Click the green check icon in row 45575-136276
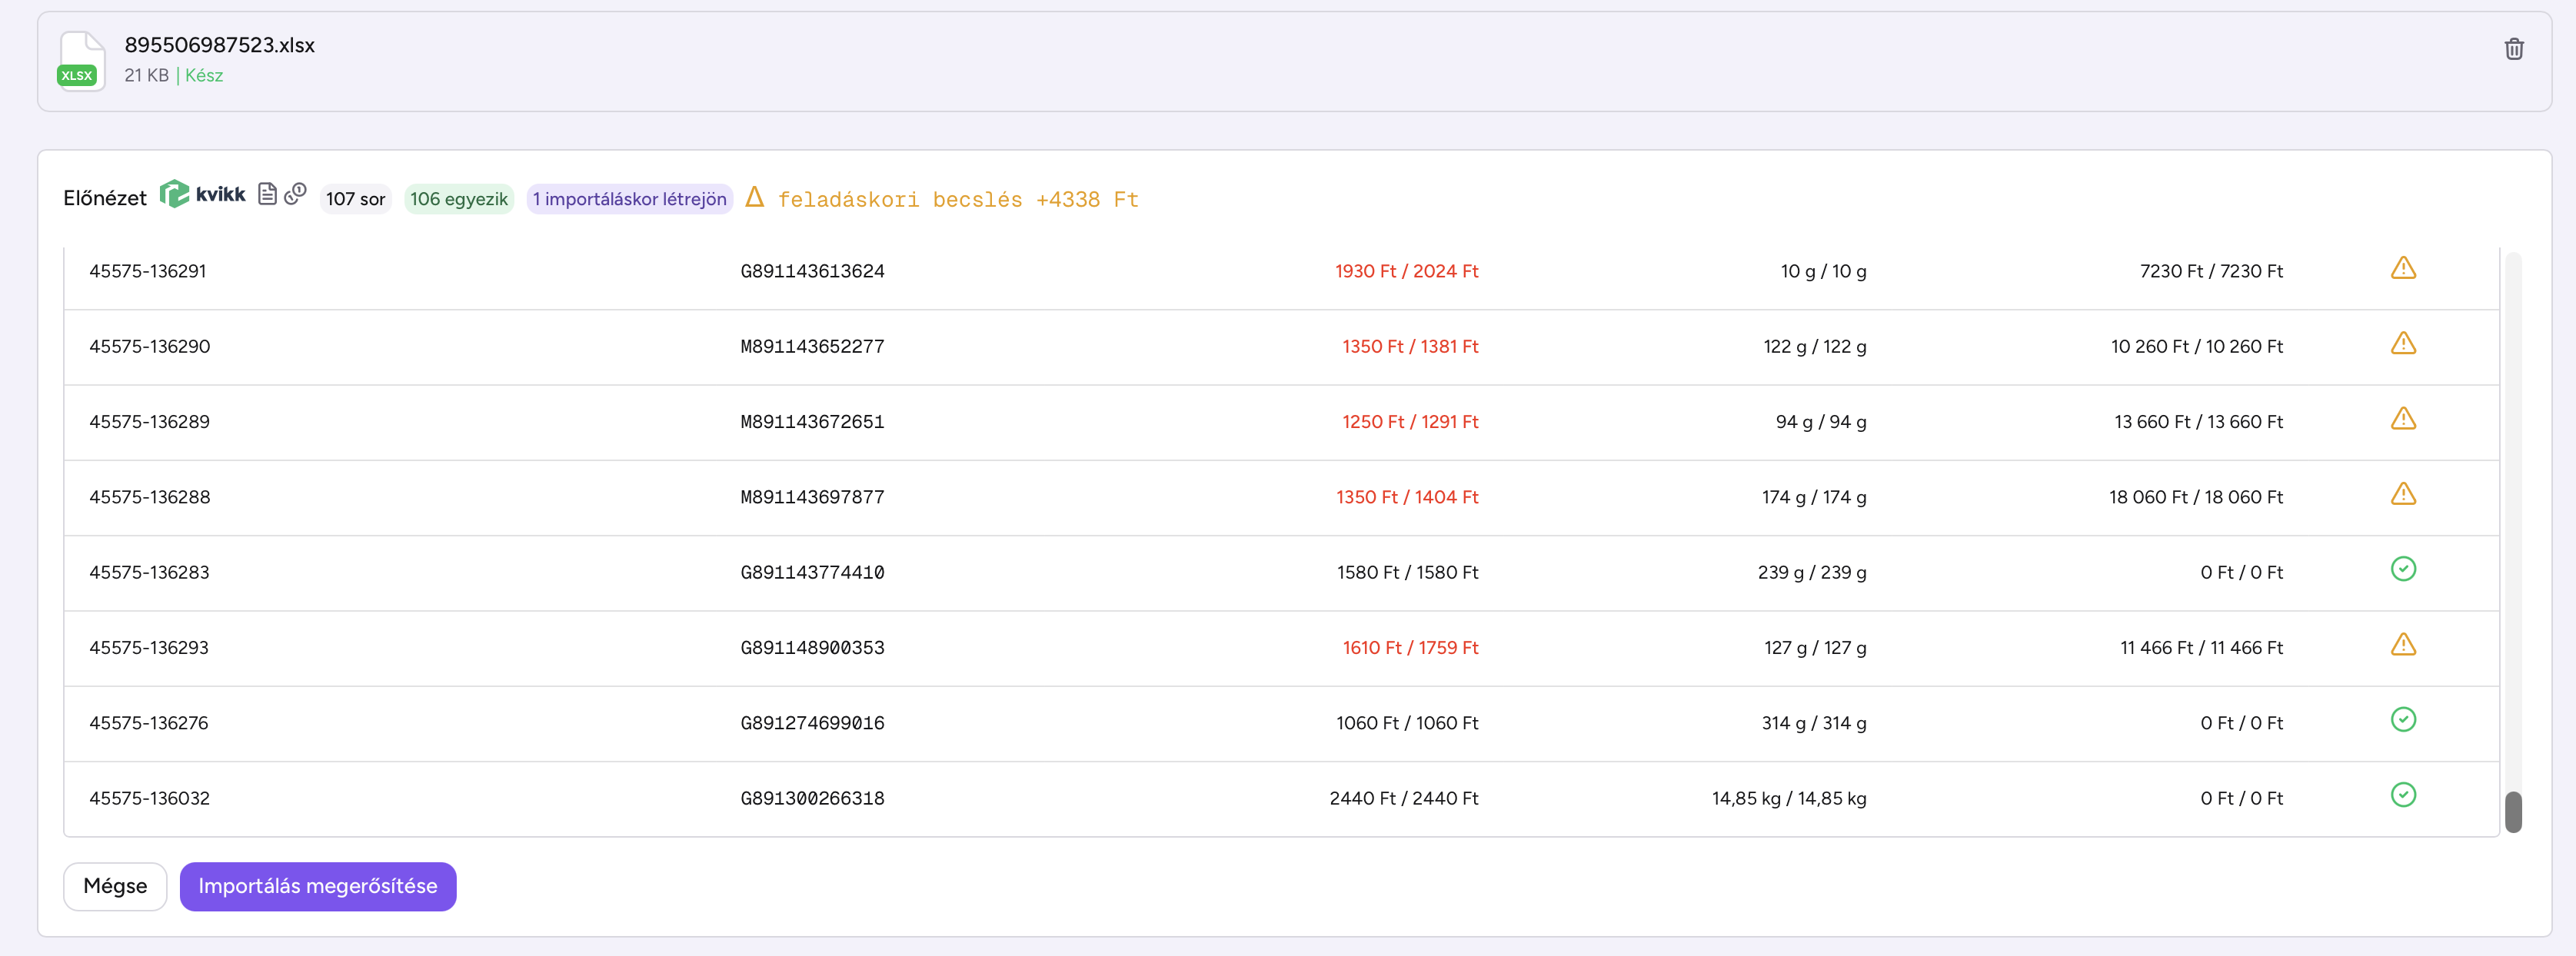This screenshot has width=2576, height=956. (x=2403, y=720)
